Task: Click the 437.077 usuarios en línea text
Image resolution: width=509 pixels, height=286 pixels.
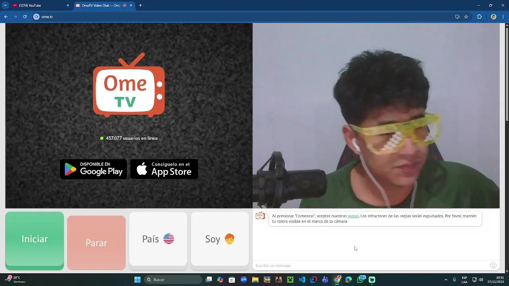Action: pyautogui.click(x=132, y=138)
